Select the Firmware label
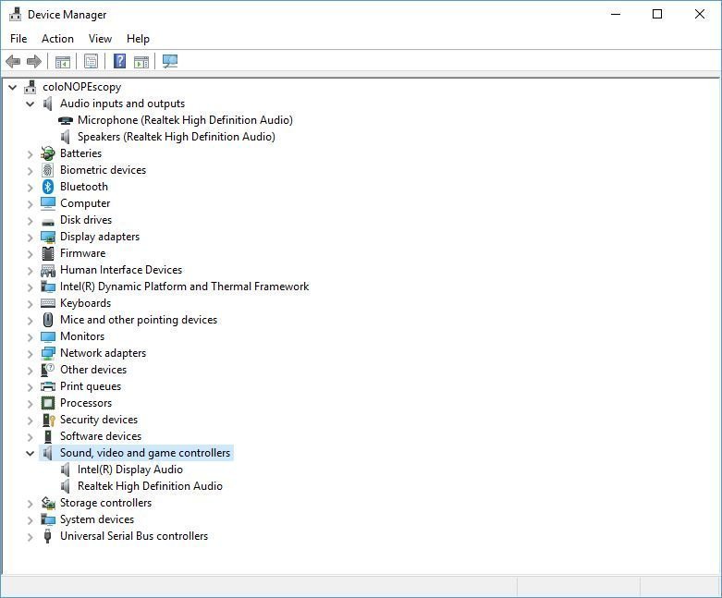This screenshot has height=598, width=722. coord(83,253)
